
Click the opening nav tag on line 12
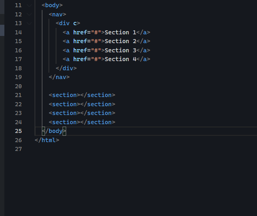coord(57,14)
